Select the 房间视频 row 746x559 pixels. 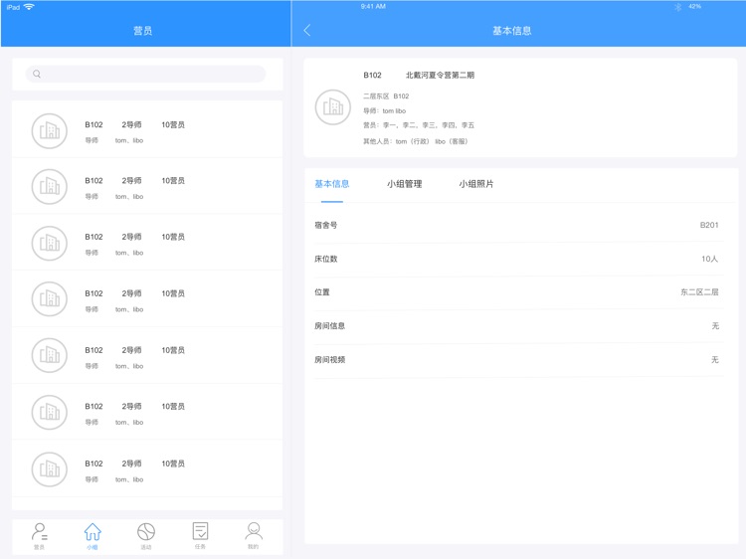(519, 360)
